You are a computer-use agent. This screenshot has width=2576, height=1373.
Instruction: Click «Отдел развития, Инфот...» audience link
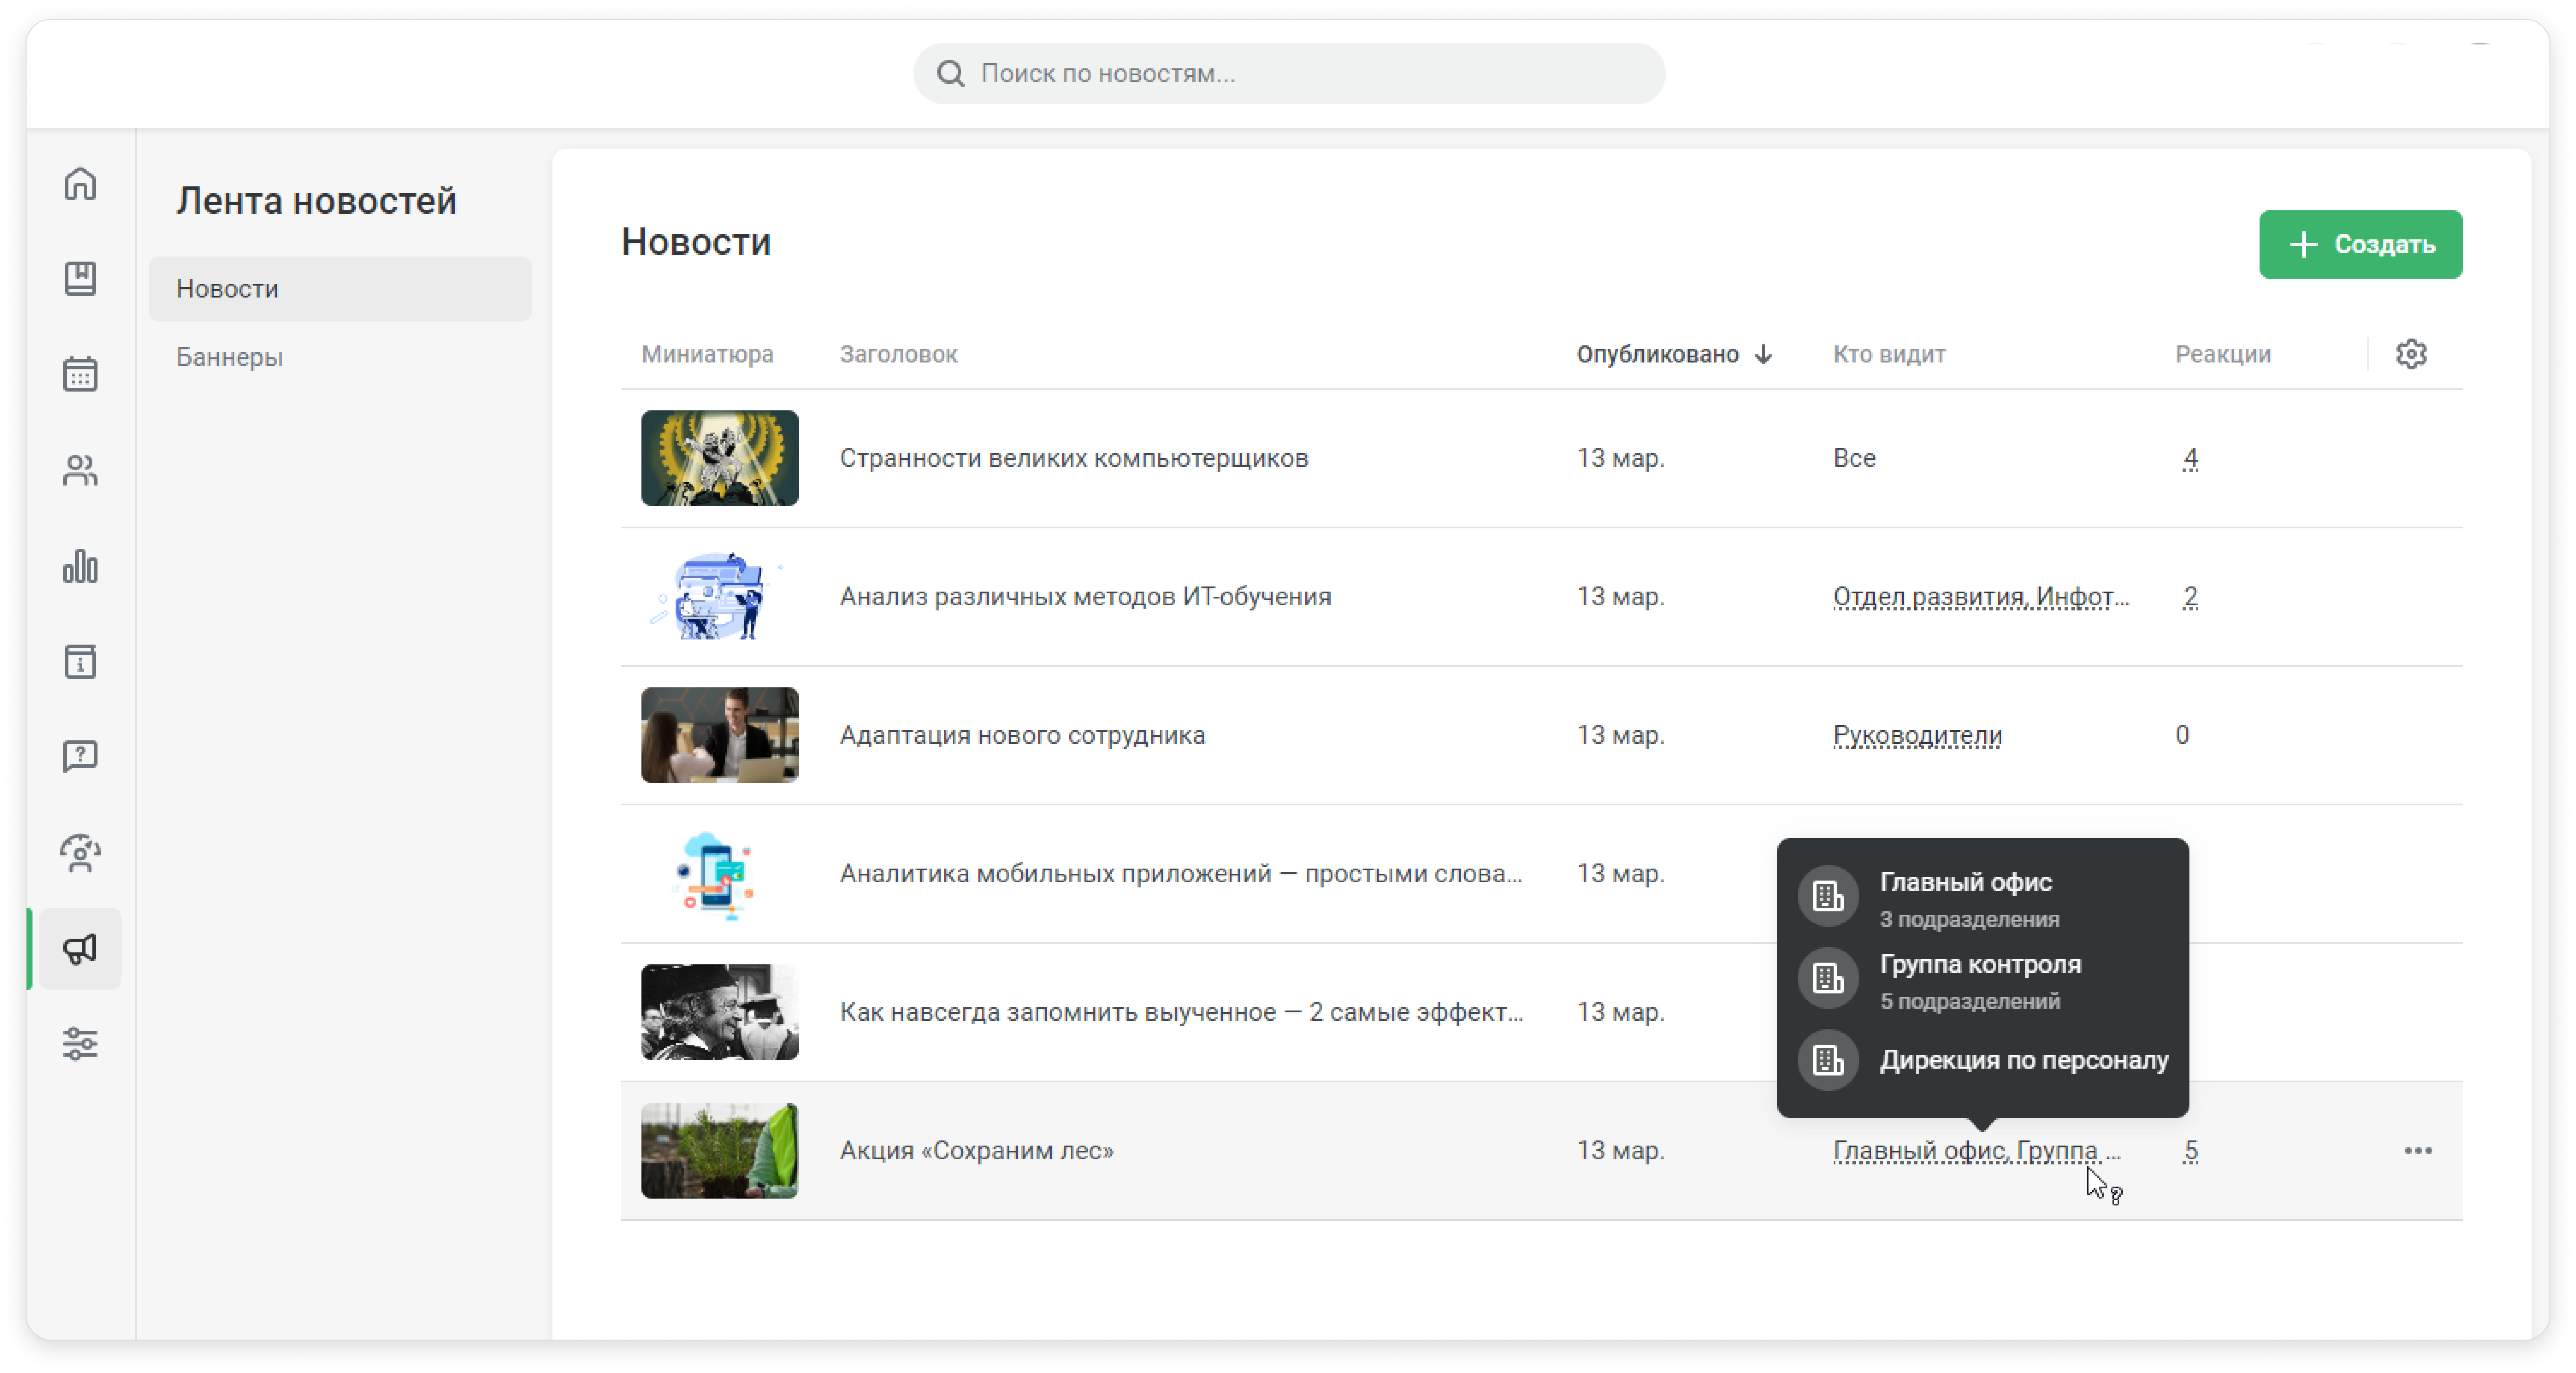(x=1981, y=597)
